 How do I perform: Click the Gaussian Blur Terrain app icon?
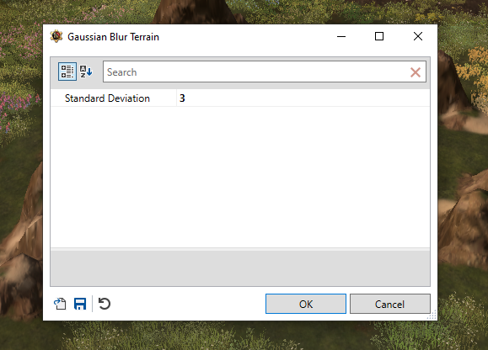[56, 36]
